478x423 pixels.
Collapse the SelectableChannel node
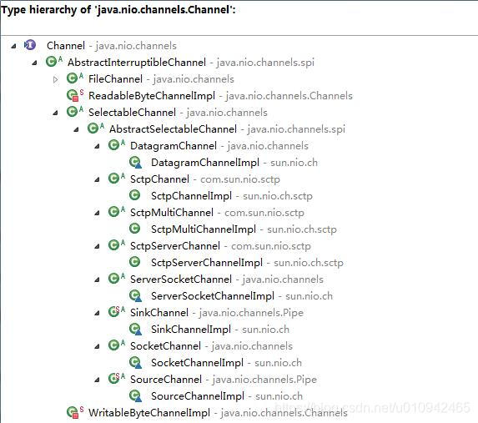55,113
